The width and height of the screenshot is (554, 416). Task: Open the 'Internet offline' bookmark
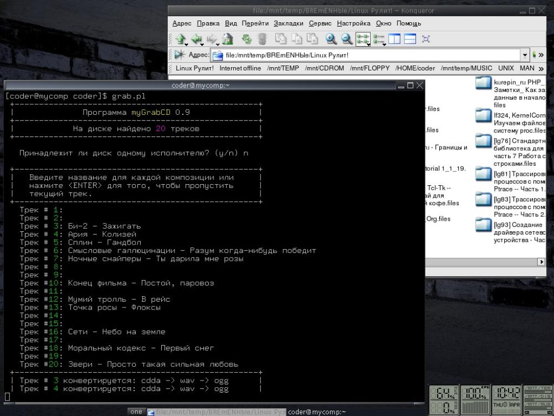click(240, 68)
